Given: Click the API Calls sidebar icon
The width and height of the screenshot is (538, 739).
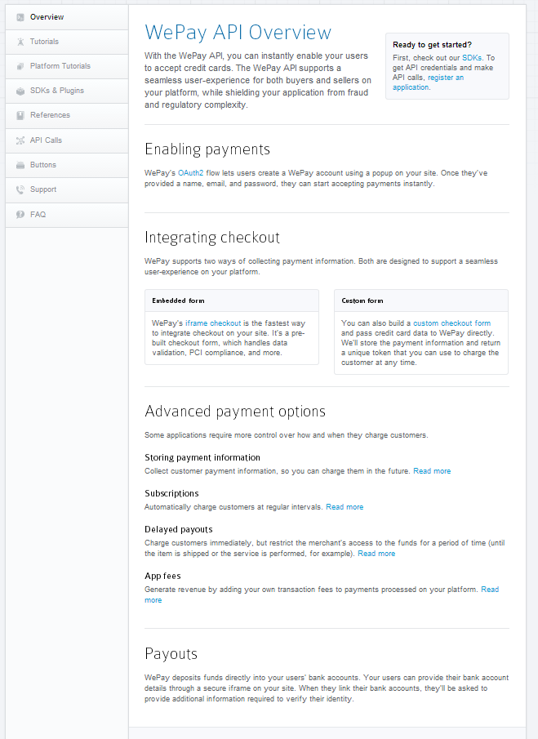Looking at the screenshot, I should pyautogui.click(x=20, y=140).
